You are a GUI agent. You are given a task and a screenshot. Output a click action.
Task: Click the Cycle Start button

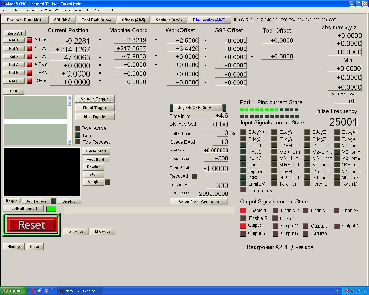coord(96,151)
